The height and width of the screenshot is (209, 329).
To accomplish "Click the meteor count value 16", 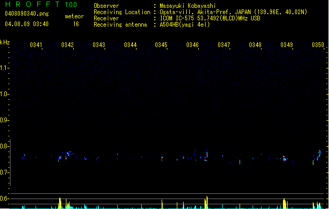I will (76, 24).
